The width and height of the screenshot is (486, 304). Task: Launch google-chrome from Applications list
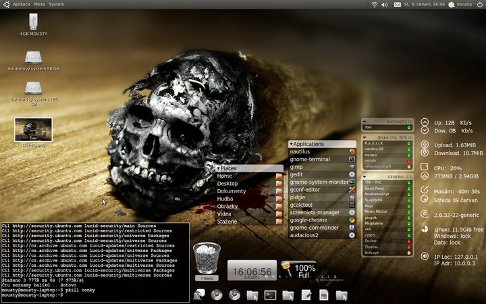click(308, 220)
